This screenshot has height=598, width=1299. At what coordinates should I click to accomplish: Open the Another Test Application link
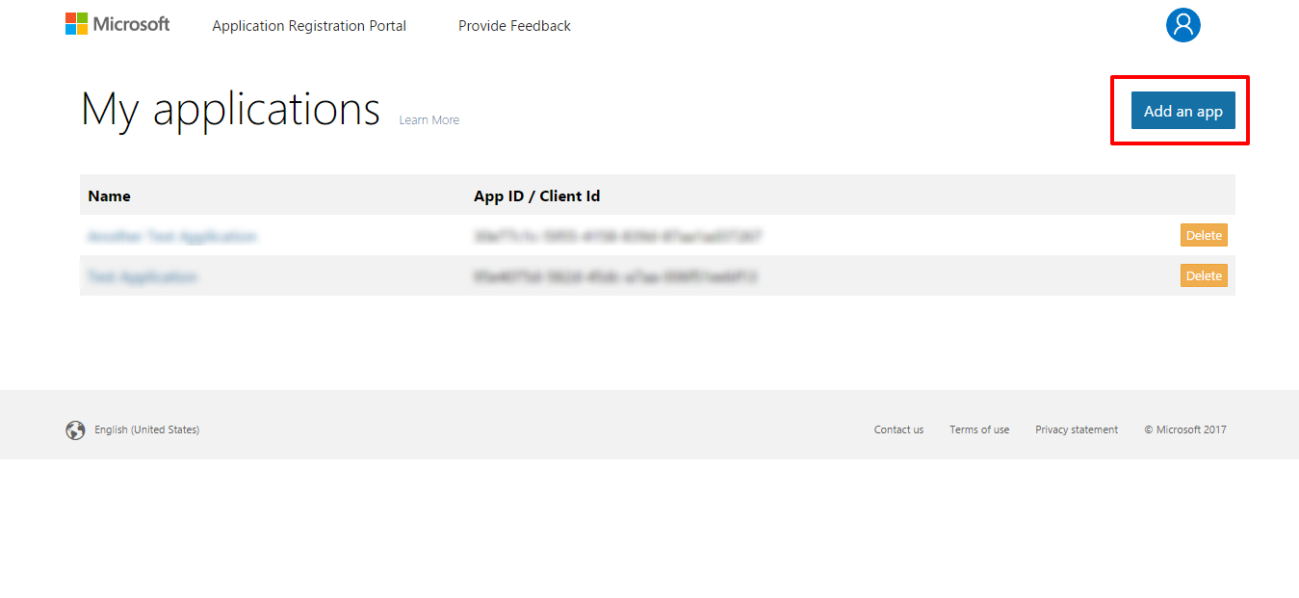(x=172, y=237)
